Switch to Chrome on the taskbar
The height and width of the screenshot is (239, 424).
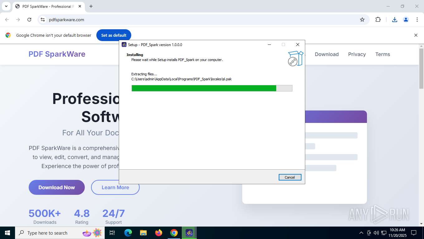174,233
